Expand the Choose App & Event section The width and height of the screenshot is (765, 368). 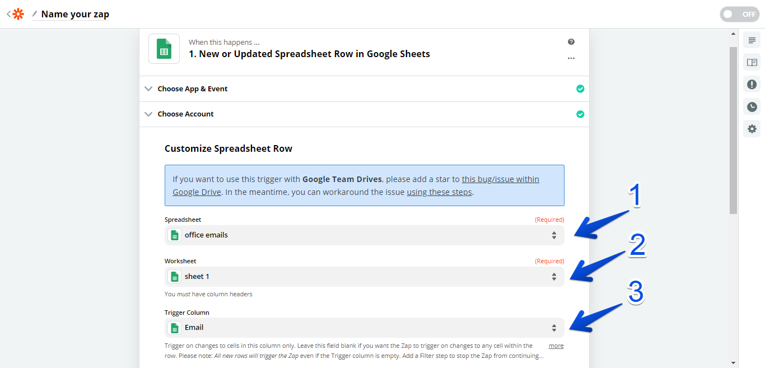click(192, 88)
